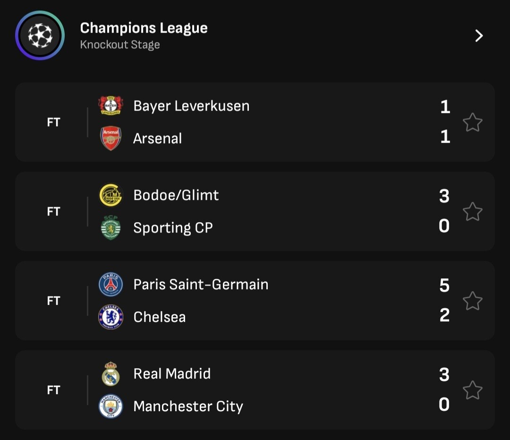Screen dimensions: 510x440
Task: Mark Real Madrid vs Manchester City as favorite
Action: click(472, 390)
